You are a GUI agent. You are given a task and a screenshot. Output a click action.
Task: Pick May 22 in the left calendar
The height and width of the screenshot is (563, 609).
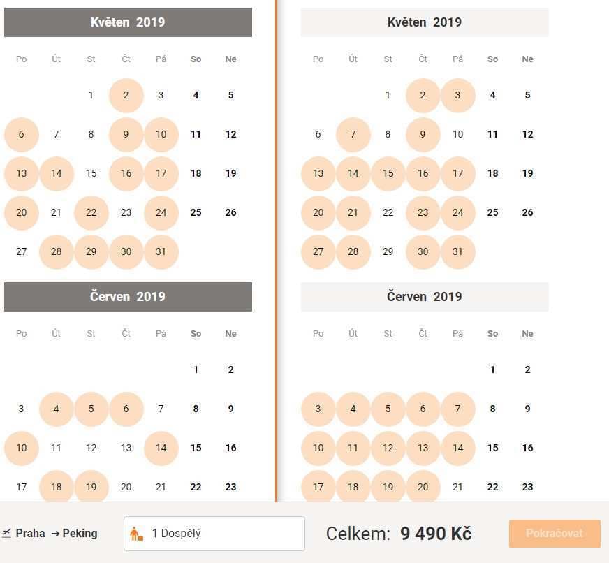(91, 212)
